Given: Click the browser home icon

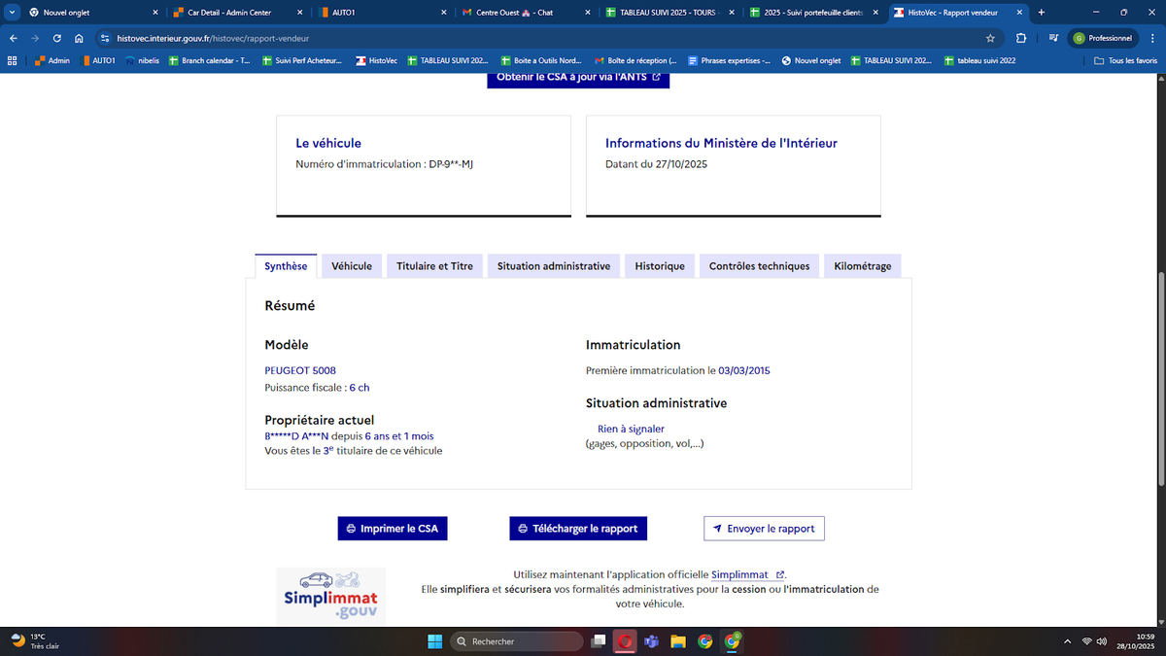Looking at the screenshot, I should [79, 38].
